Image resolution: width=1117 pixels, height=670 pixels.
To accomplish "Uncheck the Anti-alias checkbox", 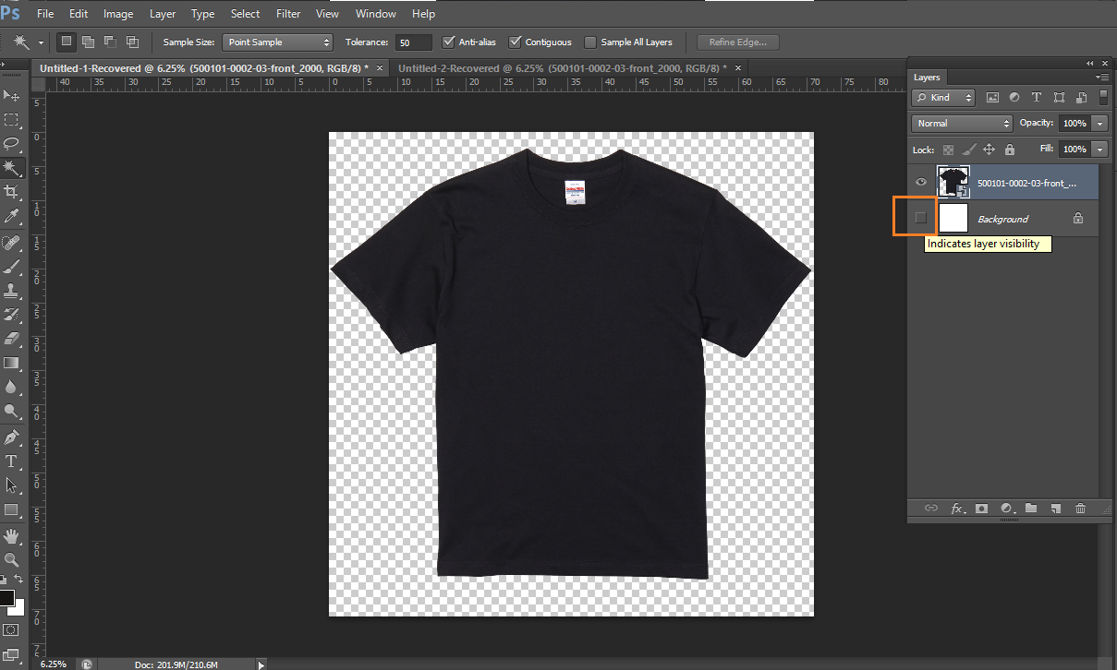I will pos(449,42).
